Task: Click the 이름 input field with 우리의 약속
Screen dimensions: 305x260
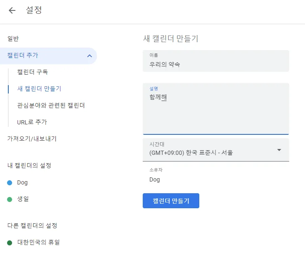Action: [216, 61]
